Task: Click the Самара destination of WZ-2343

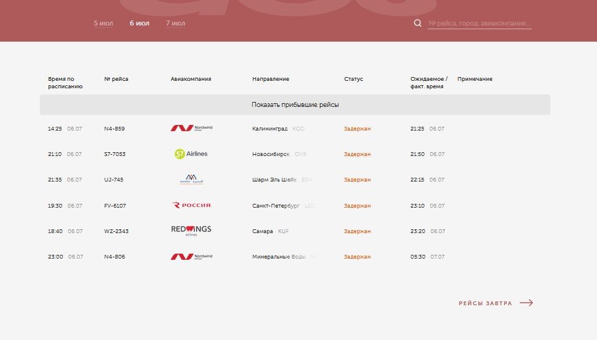Action: pyautogui.click(x=262, y=231)
